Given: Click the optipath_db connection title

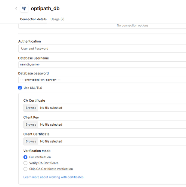Looking at the screenshot, I should click(45, 9).
